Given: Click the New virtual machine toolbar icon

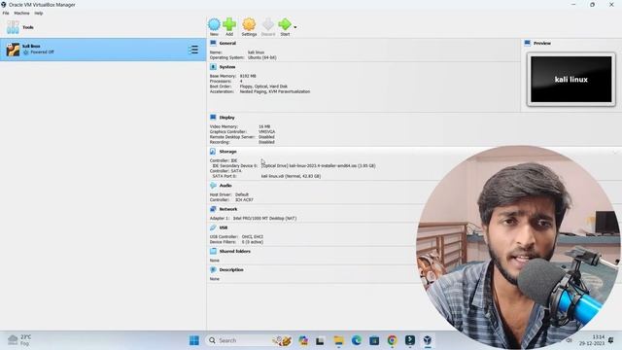Looking at the screenshot, I should click(x=214, y=27).
